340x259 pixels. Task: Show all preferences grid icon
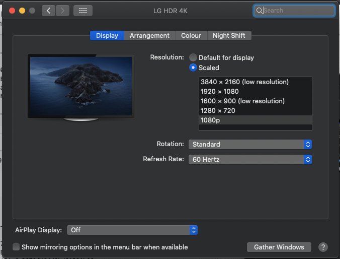(x=83, y=11)
